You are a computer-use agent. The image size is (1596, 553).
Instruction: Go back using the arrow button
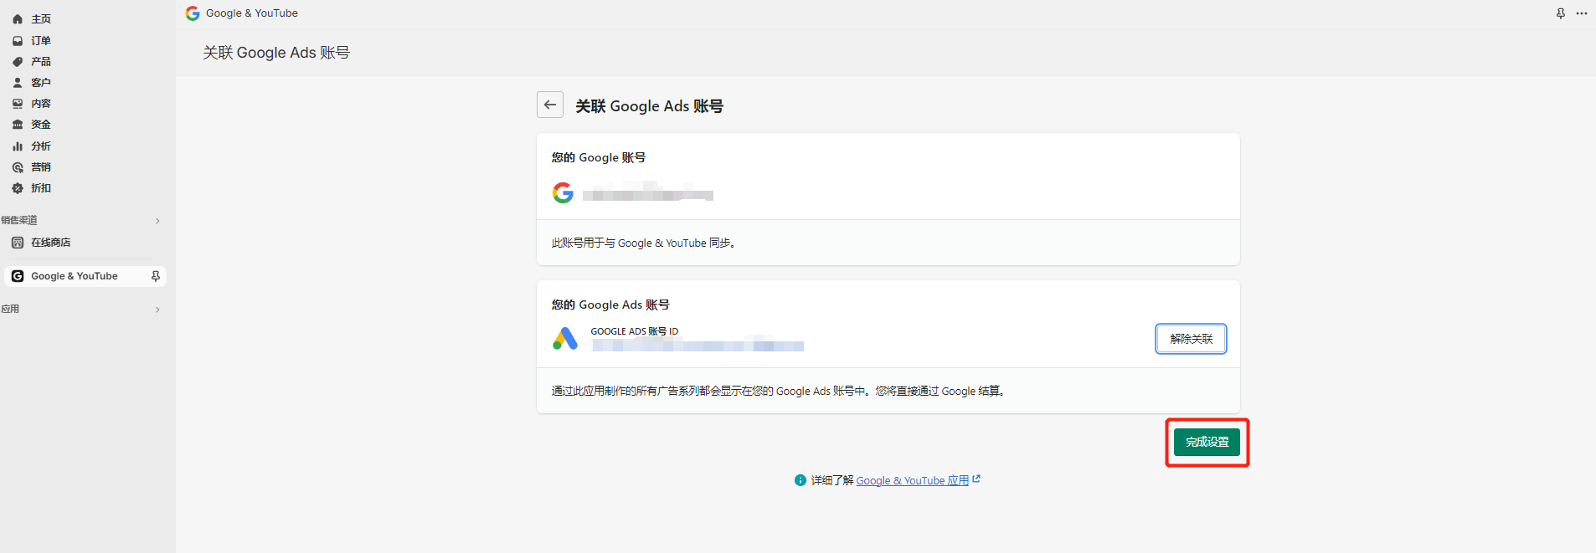click(550, 105)
